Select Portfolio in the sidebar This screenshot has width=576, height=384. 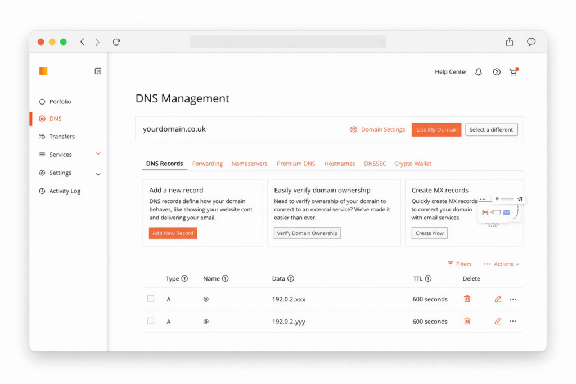[x=58, y=101]
